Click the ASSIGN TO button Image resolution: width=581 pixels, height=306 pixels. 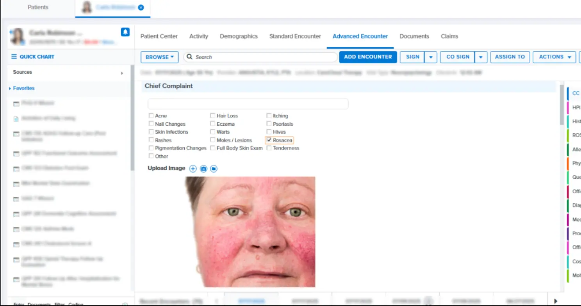[x=510, y=57]
